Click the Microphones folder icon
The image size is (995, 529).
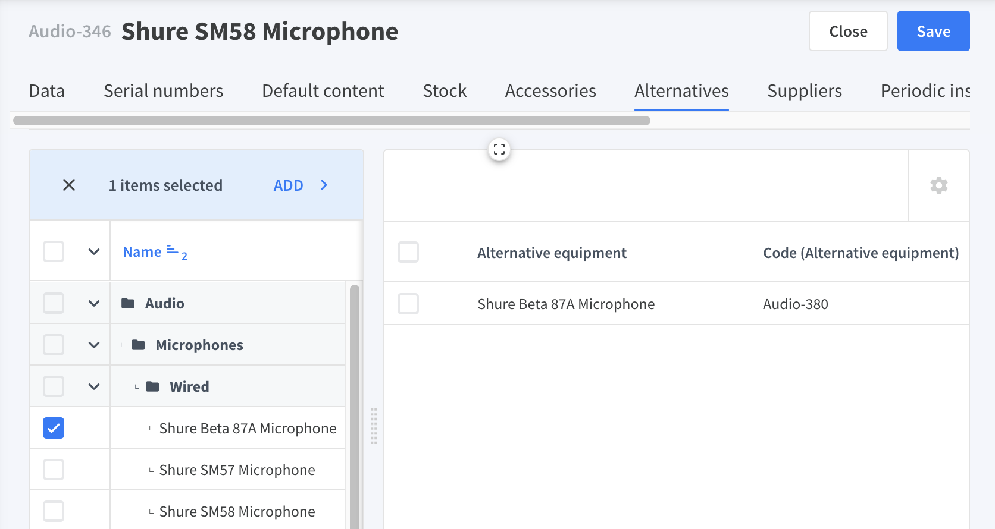coord(139,345)
